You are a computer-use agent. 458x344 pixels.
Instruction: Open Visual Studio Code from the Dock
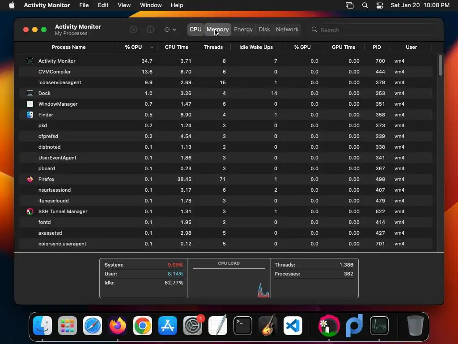click(x=293, y=326)
